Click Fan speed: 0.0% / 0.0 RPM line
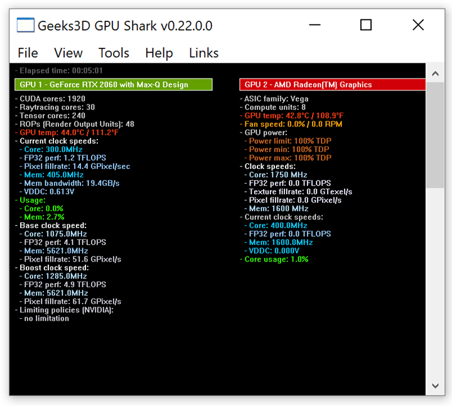The width and height of the screenshot is (452, 406). (x=291, y=124)
